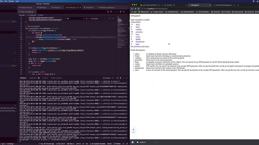Open the cmdline profile link
Viewport: 259px width, 145px height.
click(138, 29)
